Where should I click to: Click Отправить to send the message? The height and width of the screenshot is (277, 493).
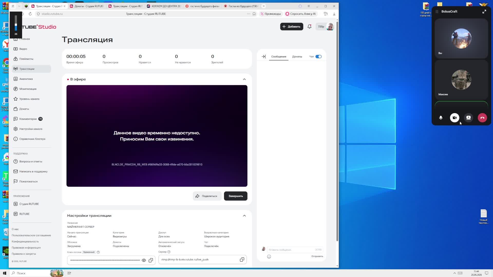click(x=317, y=256)
